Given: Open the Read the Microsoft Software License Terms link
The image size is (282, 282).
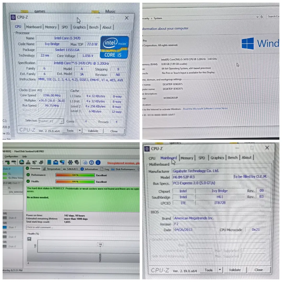Looking at the screenshot, I should pos(205,109).
